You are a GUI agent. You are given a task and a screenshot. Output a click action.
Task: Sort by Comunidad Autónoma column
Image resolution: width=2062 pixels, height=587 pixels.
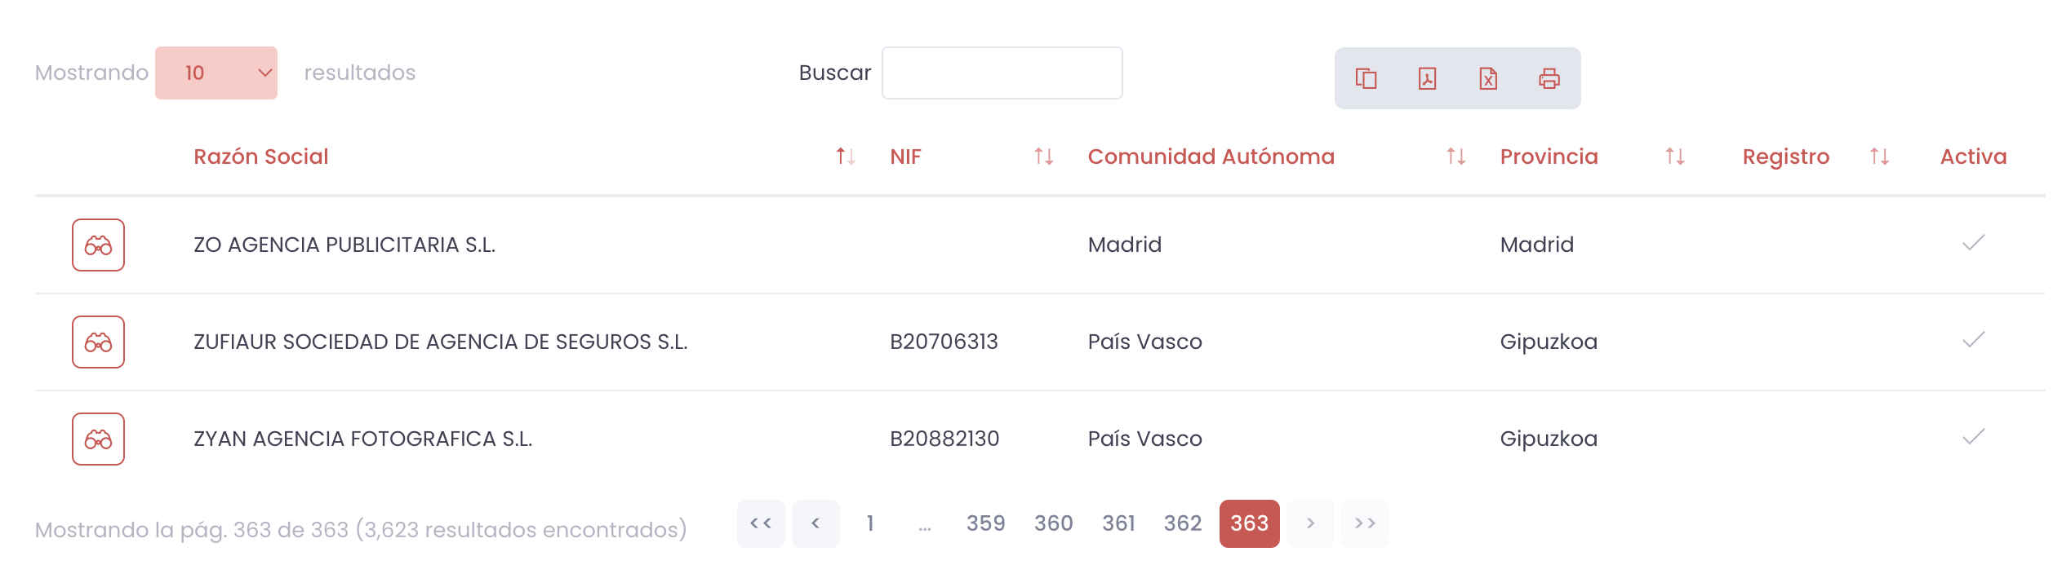pos(1455,157)
